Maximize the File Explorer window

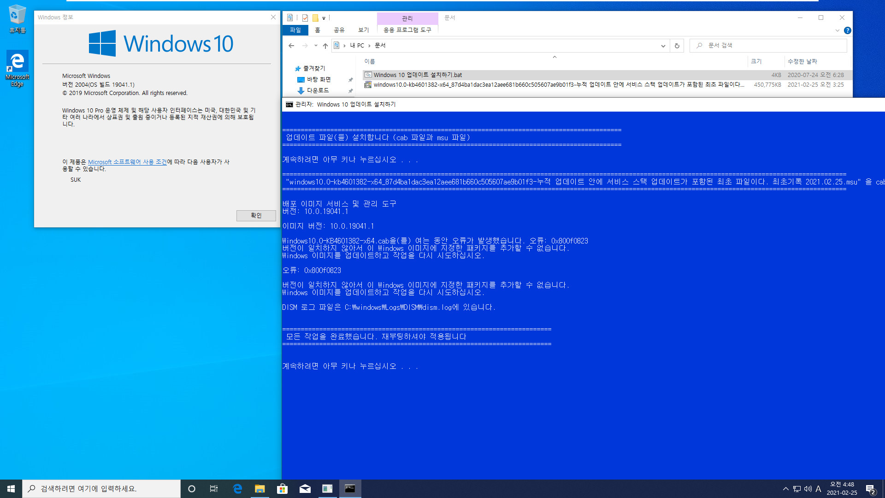pos(821,18)
